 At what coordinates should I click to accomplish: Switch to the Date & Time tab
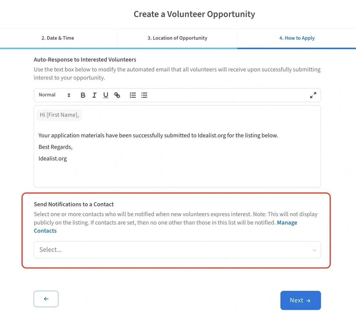(58, 38)
